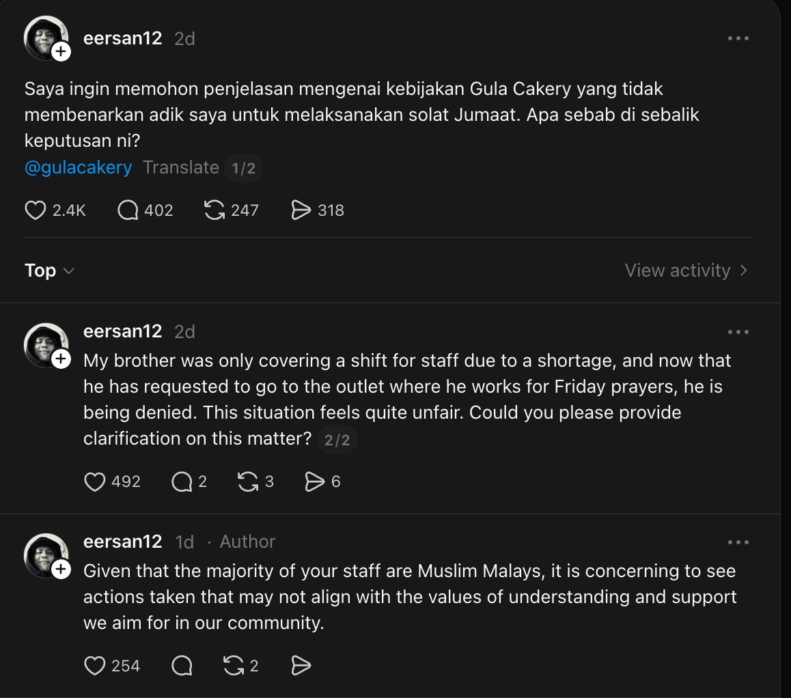The image size is (791, 698).
Task: Translate the Malay post text
Action: [180, 167]
